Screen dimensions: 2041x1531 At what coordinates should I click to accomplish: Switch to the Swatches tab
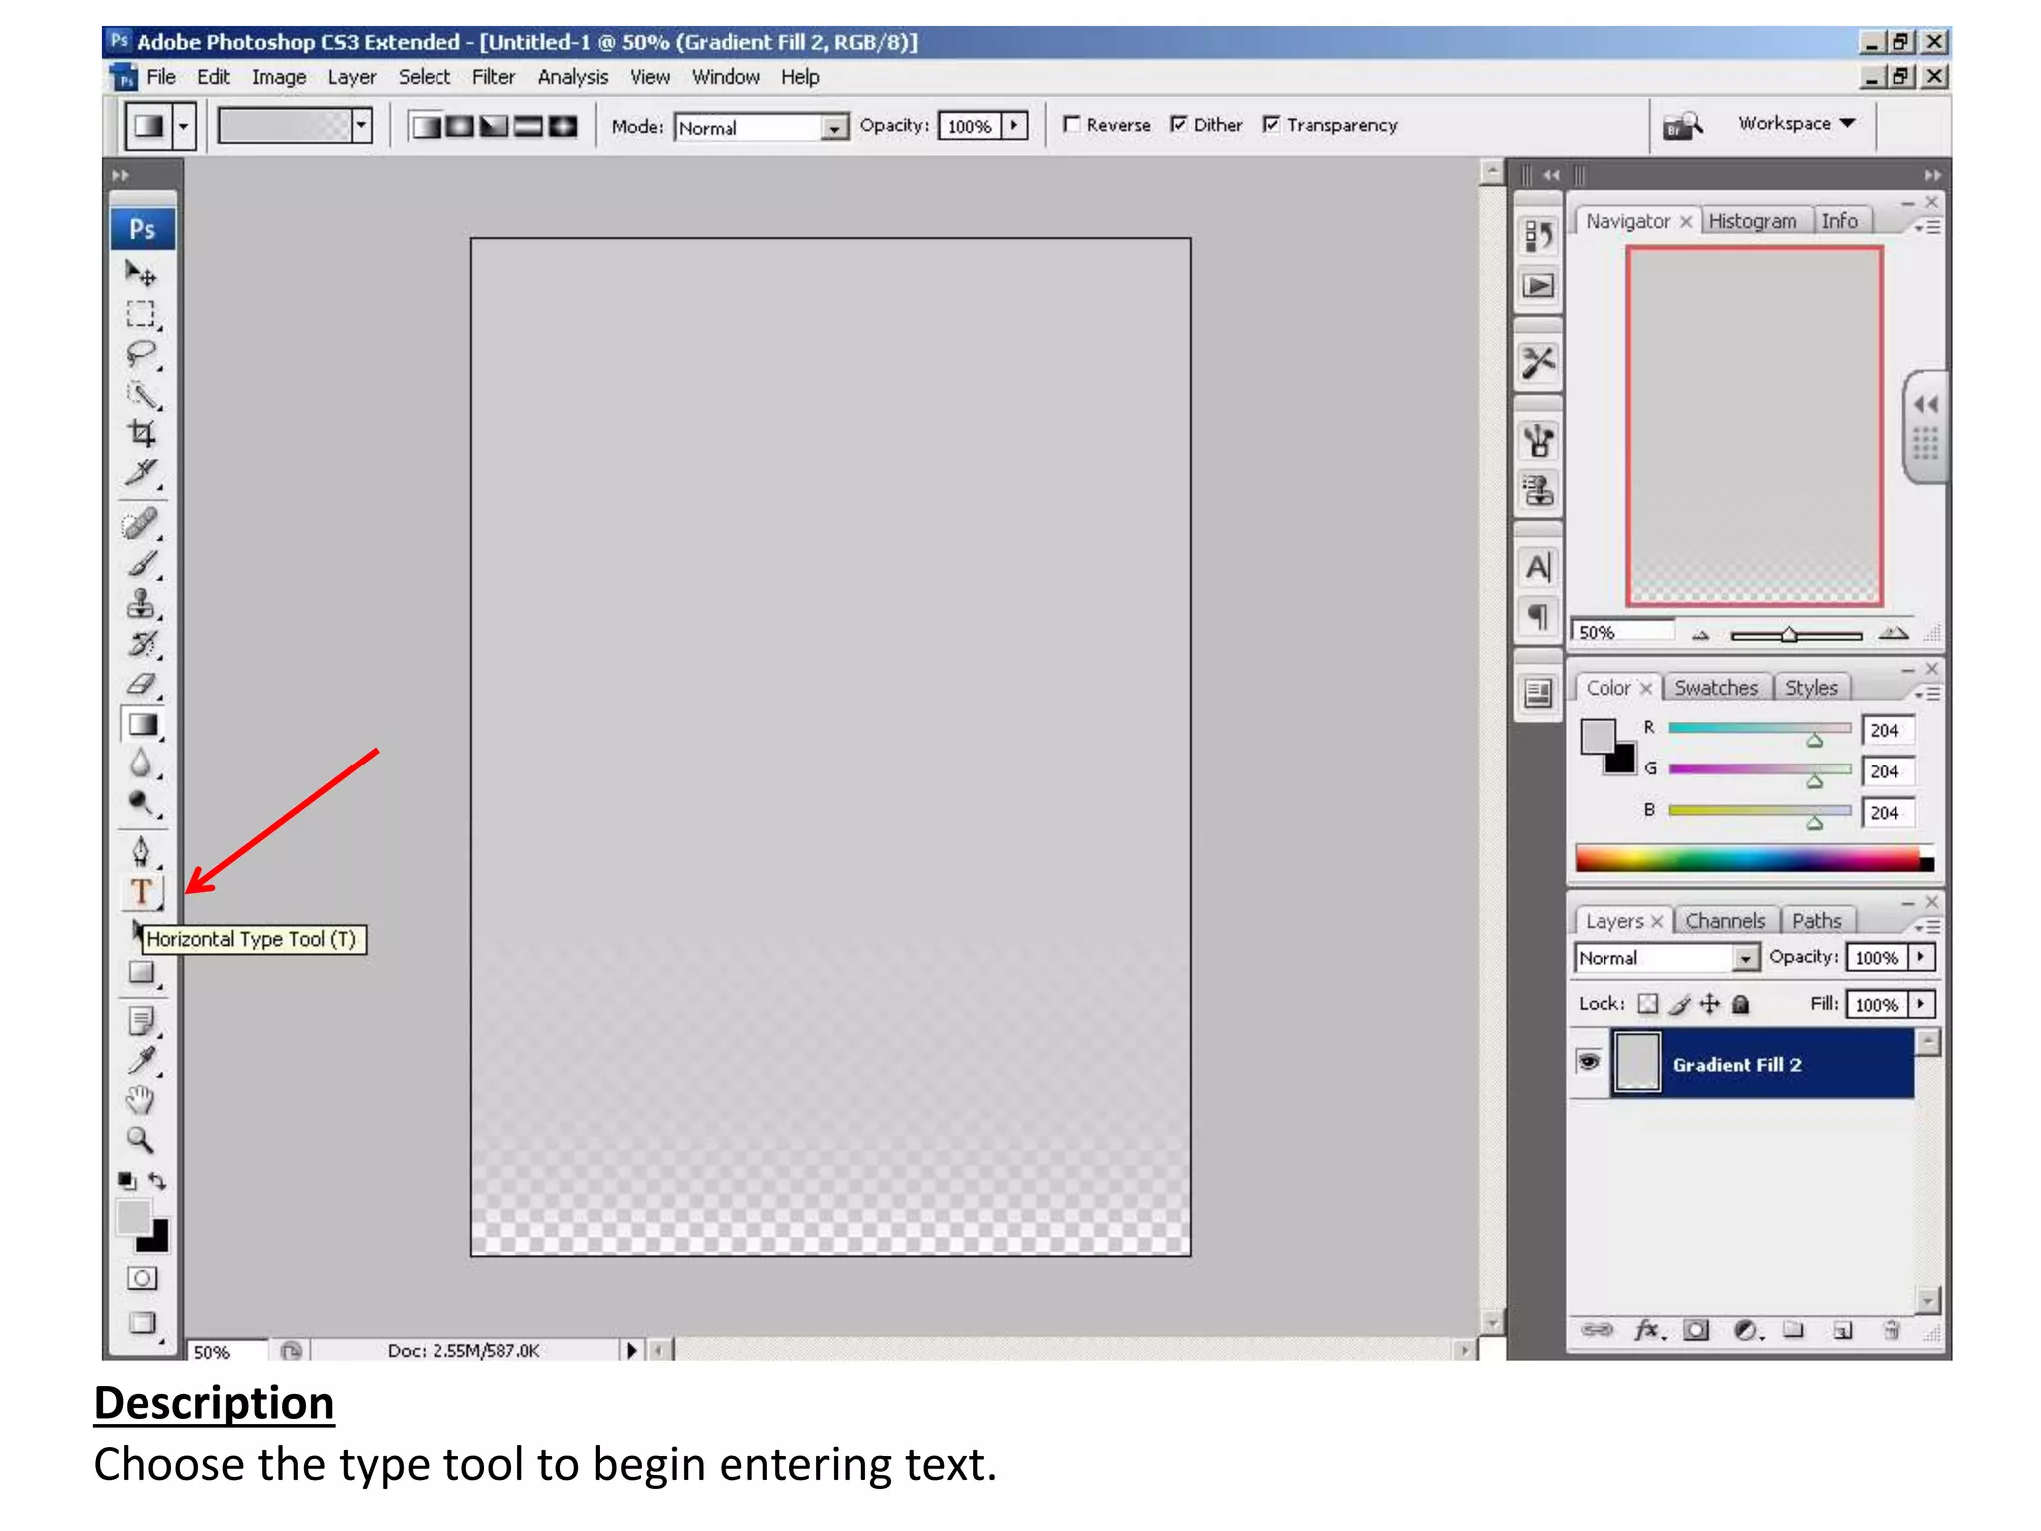1716,688
